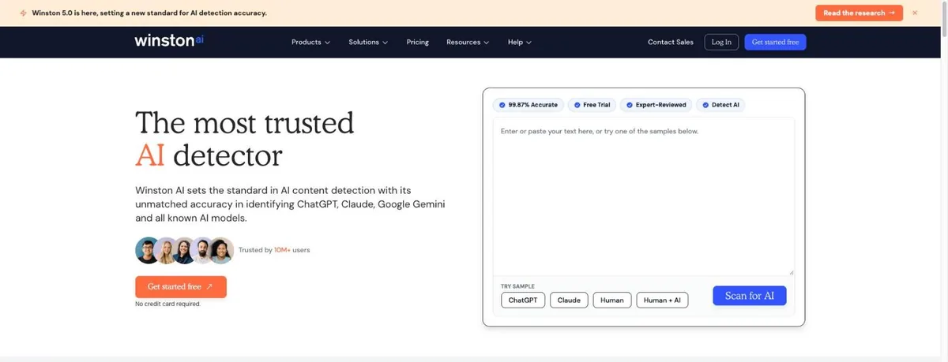
Task: Load the ChatGPT sample text
Action: pos(523,300)
